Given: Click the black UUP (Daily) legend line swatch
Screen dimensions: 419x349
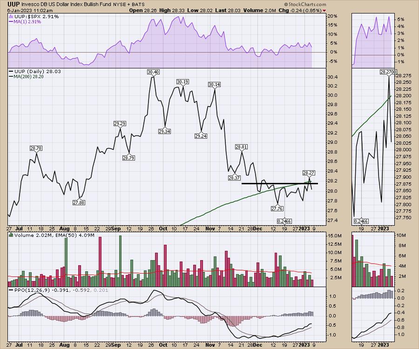Looking at the screenshot, I should tap(11, 71).
